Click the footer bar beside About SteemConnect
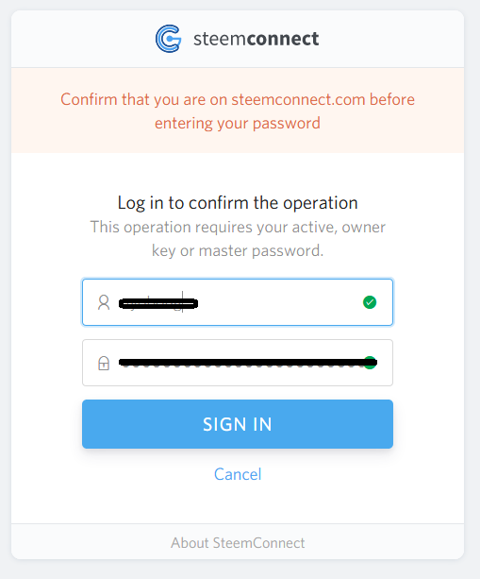This screenshot has height=579, width=480. [x=384, y=542]
